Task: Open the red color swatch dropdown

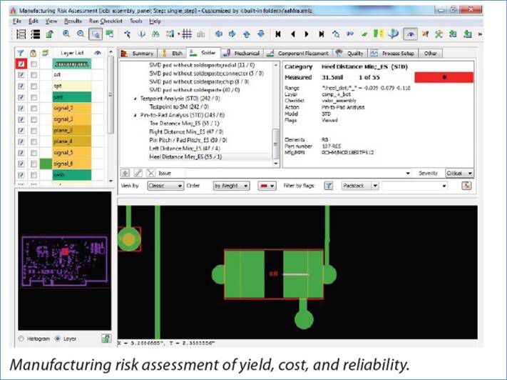Action: point(267,186)
